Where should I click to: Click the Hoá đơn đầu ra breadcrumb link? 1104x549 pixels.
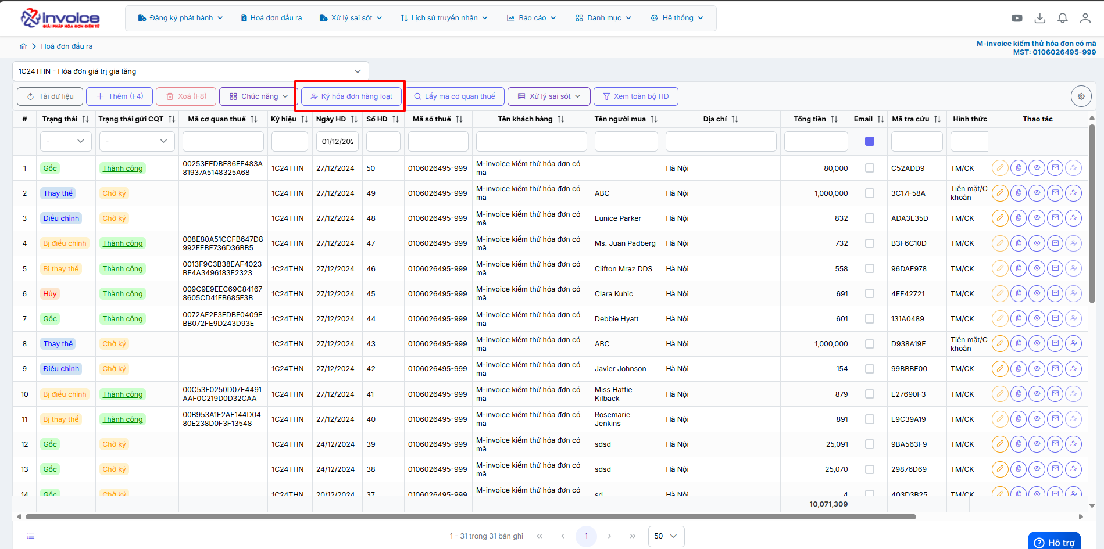pyautogui.click(x=67, y=46)
